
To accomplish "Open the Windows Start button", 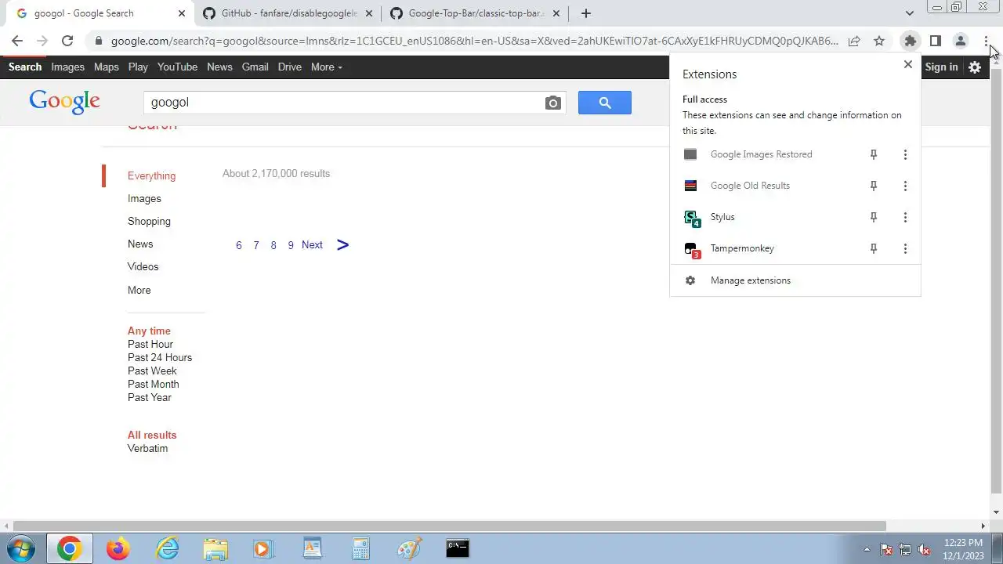I will 21,548.
